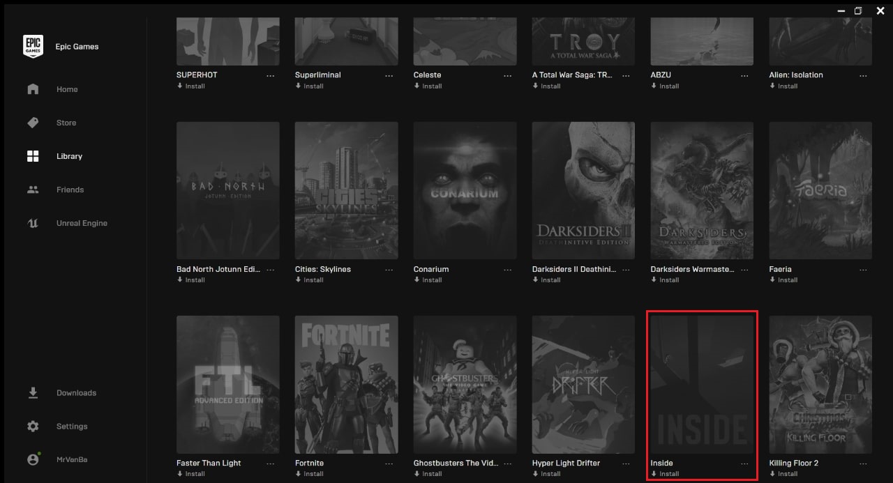The width and height of the screenshot is (893, 483).
Task: Open the Store menu item label
Action: click(x=66, y=123)
